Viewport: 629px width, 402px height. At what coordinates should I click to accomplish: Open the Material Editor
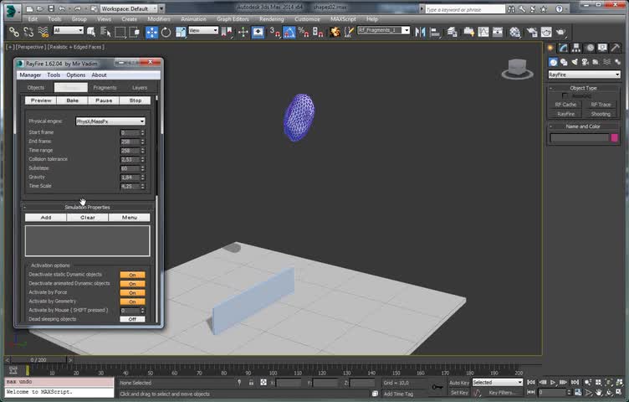[x=515, y=32]
